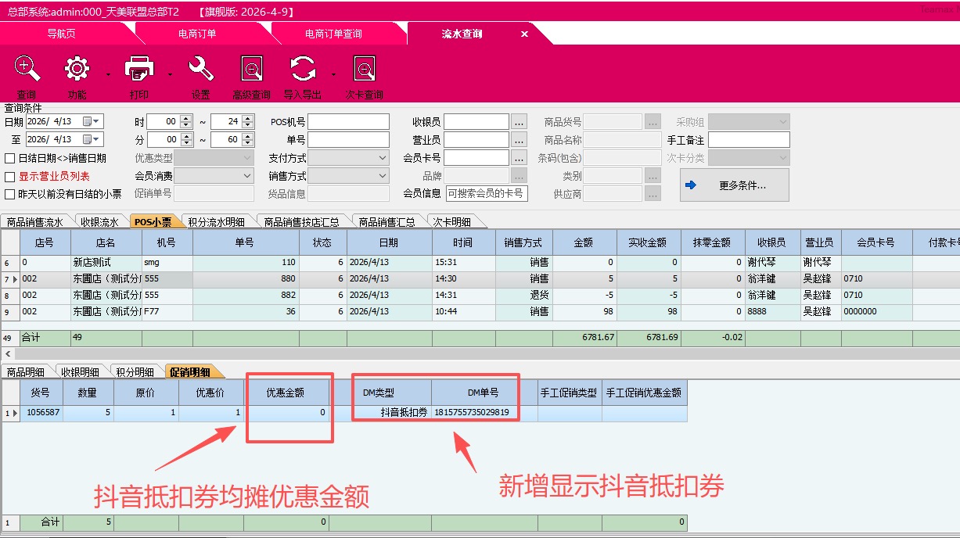Click the 打印 printer toolbar icon

pyautogui.click(x=138, y=70)
